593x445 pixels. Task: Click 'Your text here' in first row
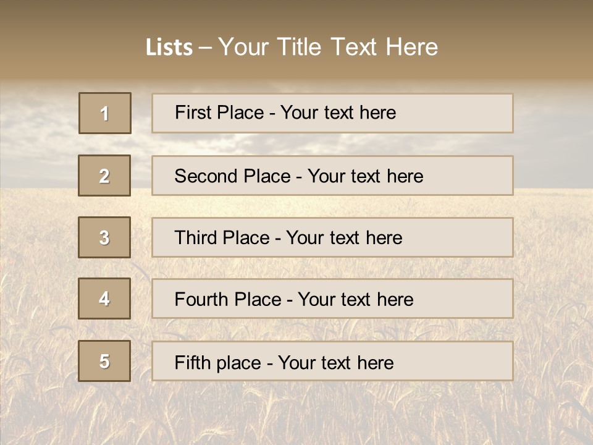point(338,112)
